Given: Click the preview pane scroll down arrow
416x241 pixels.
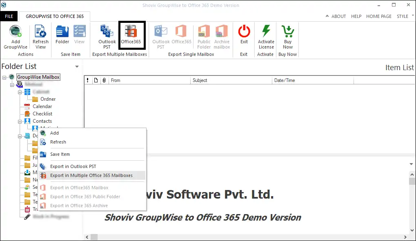Looking at the screenshot, I should [x=412, y=230].
